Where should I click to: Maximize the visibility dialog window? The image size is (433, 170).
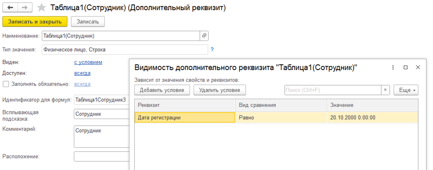(405, 67)
